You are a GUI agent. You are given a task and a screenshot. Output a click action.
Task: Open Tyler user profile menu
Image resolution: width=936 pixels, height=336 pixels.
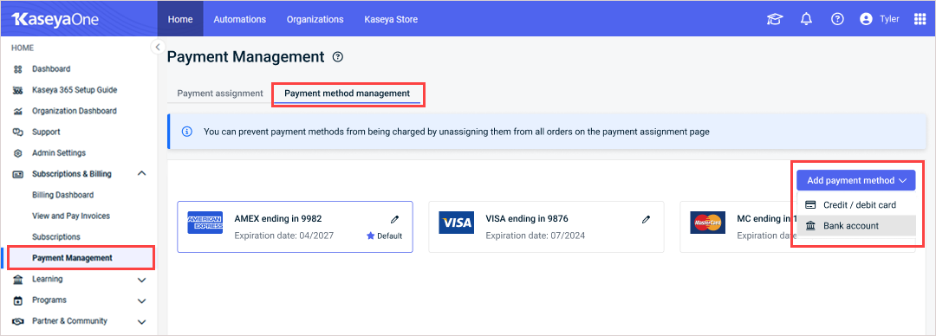(880, 19)
